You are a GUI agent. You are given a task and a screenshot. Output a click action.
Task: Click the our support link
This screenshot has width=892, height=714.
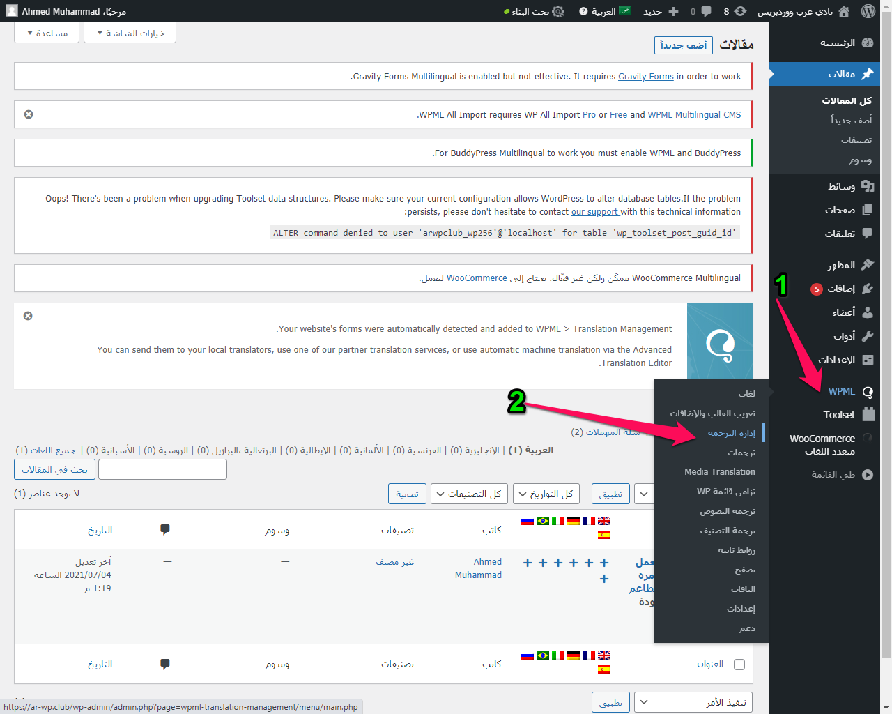click(x=595, y=212)
